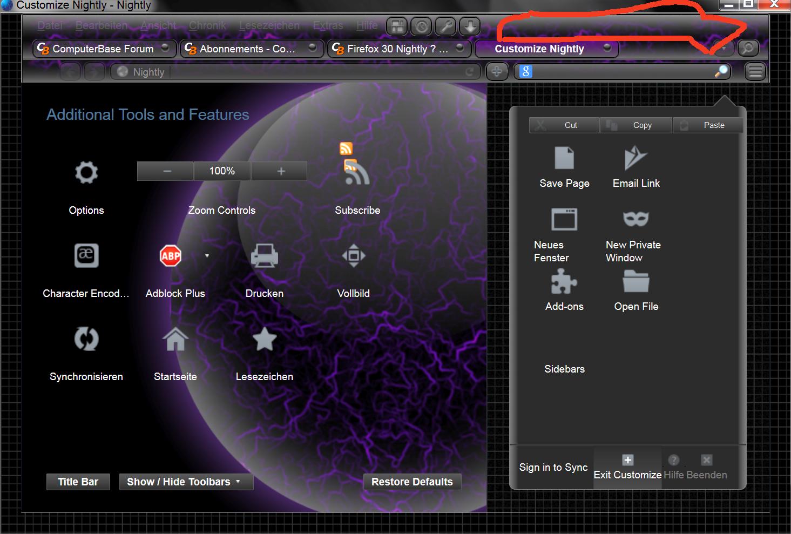Viewport: 791px width, 534px height.
Task: Close the Customize Nightly tab
Action: (607, 48)
